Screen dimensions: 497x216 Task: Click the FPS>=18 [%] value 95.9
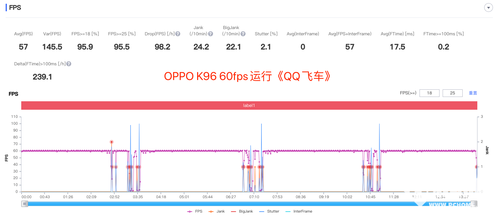click(x=85, y=47)
